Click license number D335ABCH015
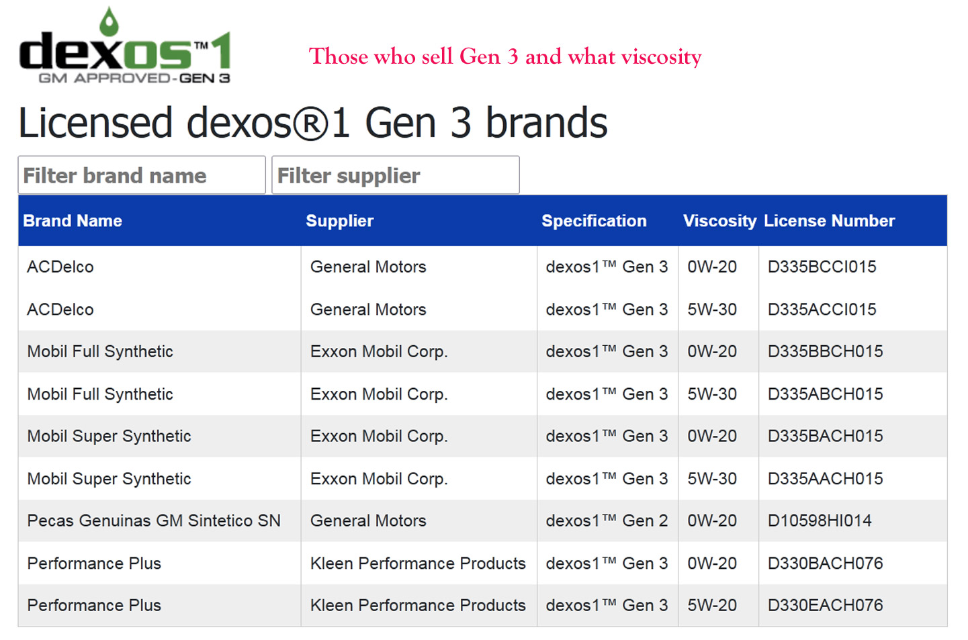 (x=825, y=394)
